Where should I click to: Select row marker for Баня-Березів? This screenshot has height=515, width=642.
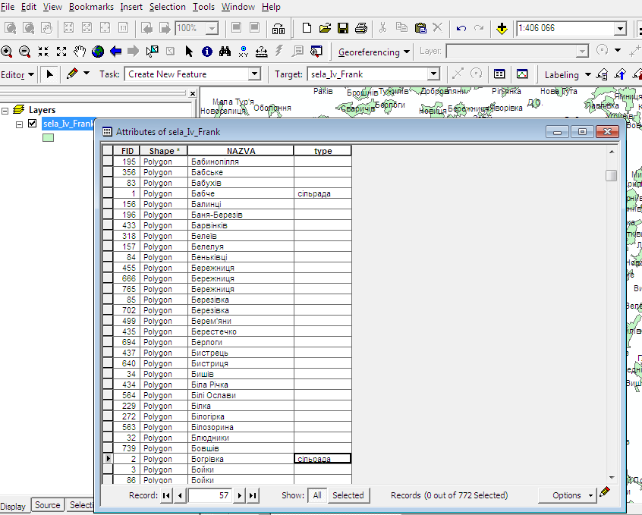(108, 215)
